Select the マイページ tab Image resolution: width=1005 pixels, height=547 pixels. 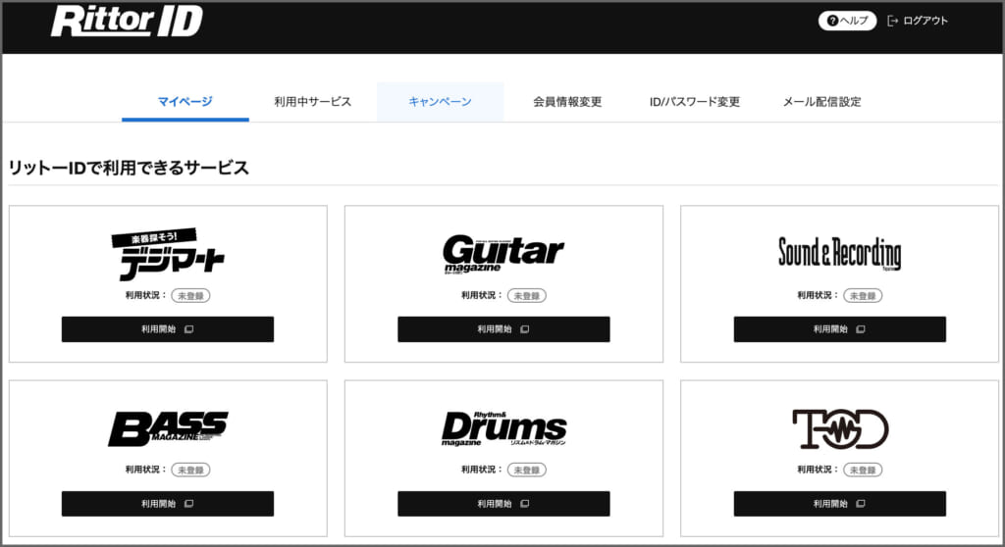point(185,102)
